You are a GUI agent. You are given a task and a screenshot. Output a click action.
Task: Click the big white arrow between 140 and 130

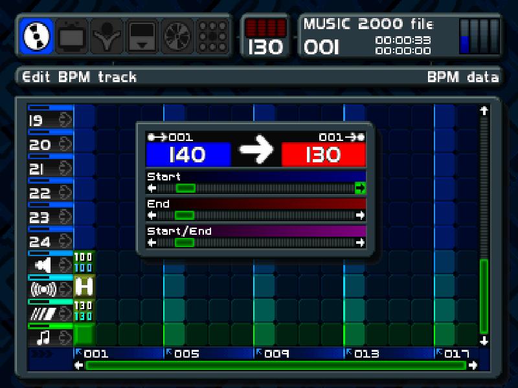[x=256, y=150]
